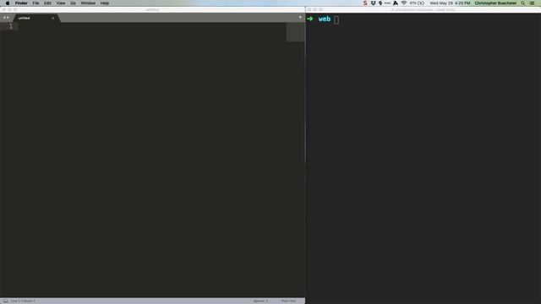Open the Apple menu
Viewport: 541px width, 304px height.
[x=8, y=3]
